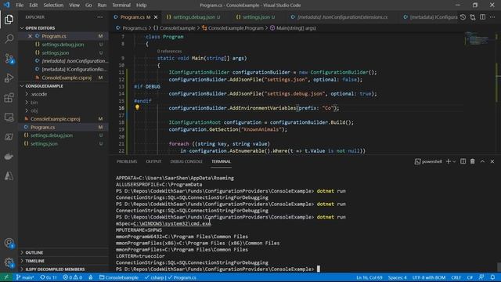This screenshot has width=501, height=282.
Task: Open settings.debug.json in the file tree
Action: click(x=52, y=136)
